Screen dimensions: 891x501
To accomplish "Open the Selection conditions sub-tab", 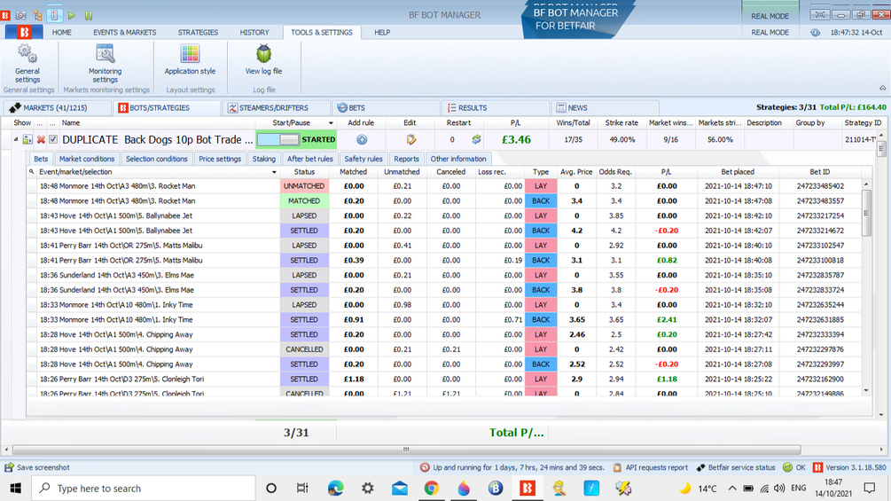I will click(x=156, y=159).
